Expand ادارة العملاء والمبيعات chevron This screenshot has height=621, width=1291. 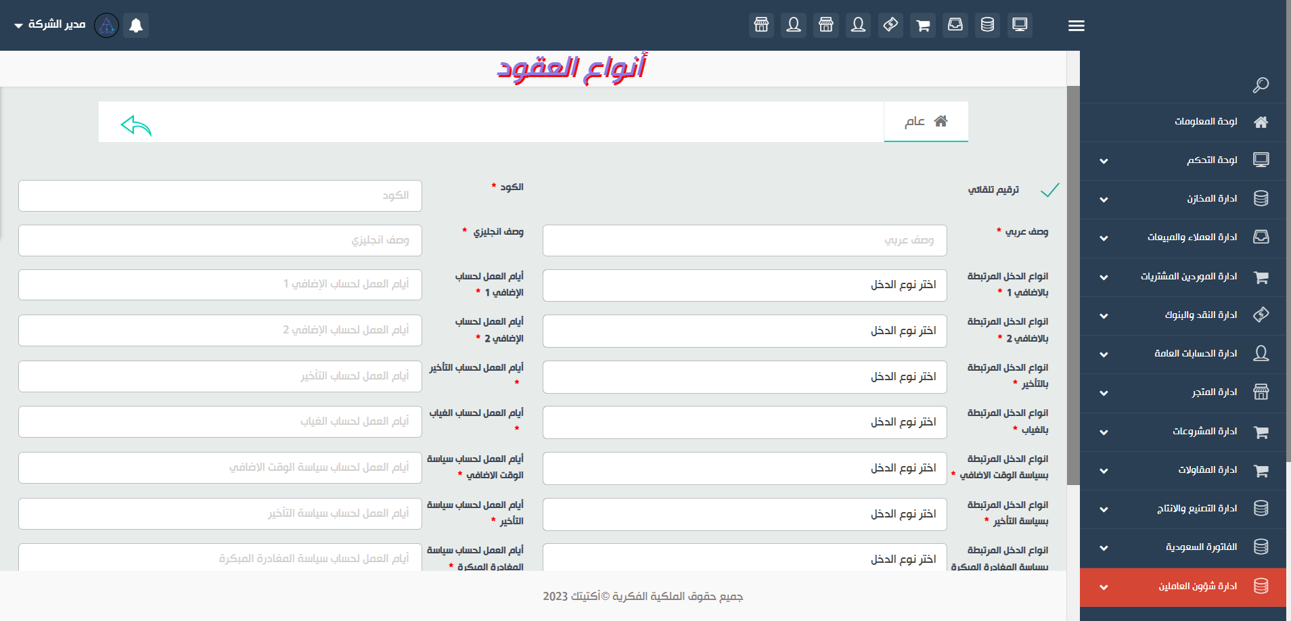[x=1104, y=238]
